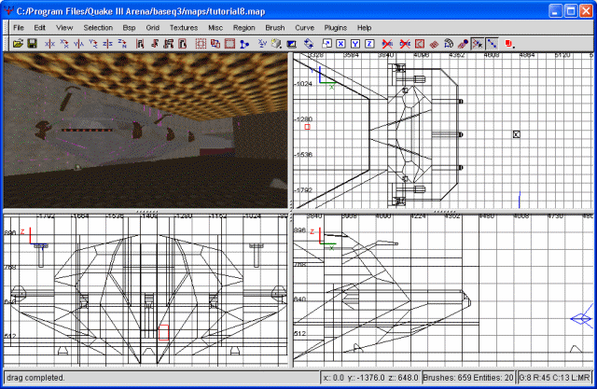Open the Bsp menu

(129, 27)
